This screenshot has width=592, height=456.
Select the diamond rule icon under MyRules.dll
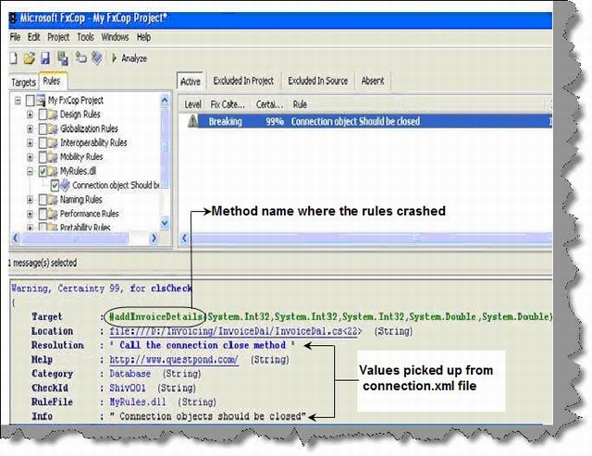pos(66,185)
